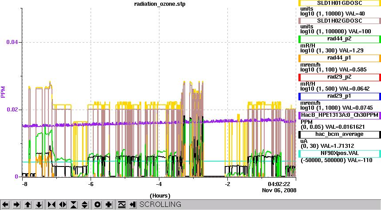Click the VAL=0.0745 readout for rad29_p1
The width and height of the screenshot is (381, 210).
click(x=358, y=108)
